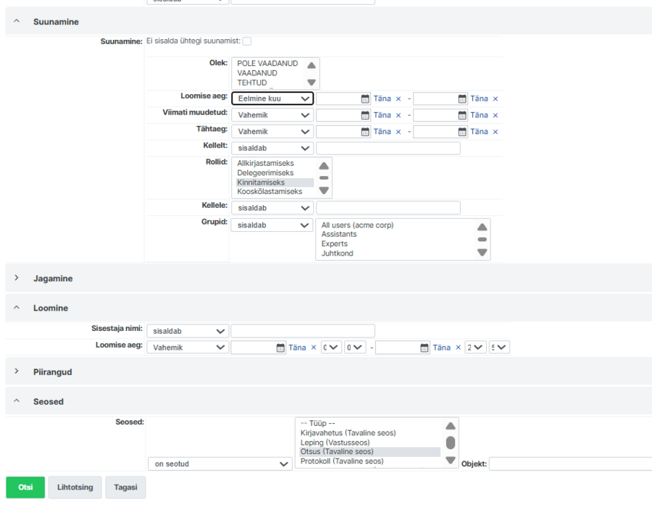
Task: Clear end date X in Loomine section's Loomise aeg
Action: coord(458,348)
